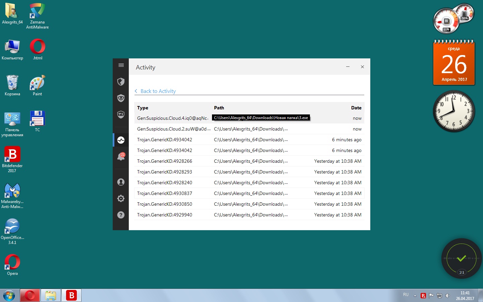Select the .html Opera file on desktop

[38, 50]
